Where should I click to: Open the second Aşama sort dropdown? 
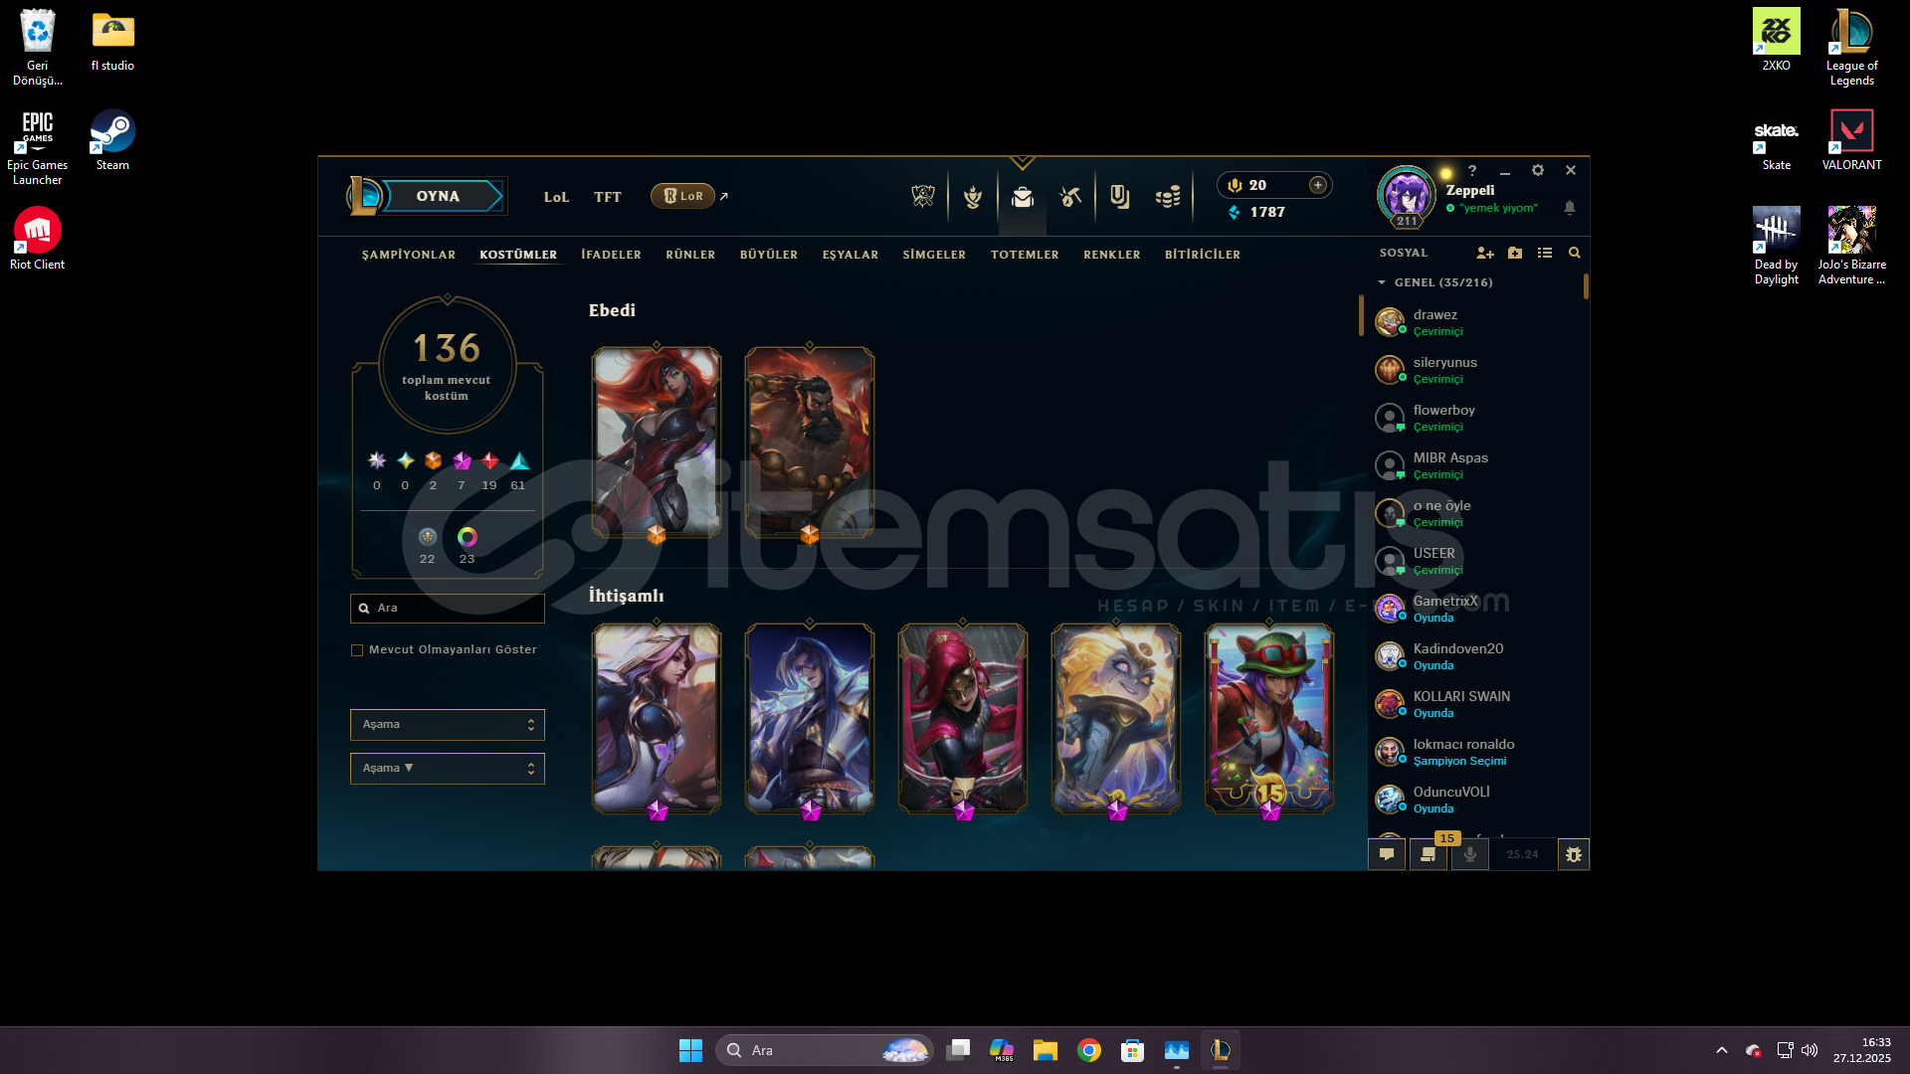[x=447, y=769]
